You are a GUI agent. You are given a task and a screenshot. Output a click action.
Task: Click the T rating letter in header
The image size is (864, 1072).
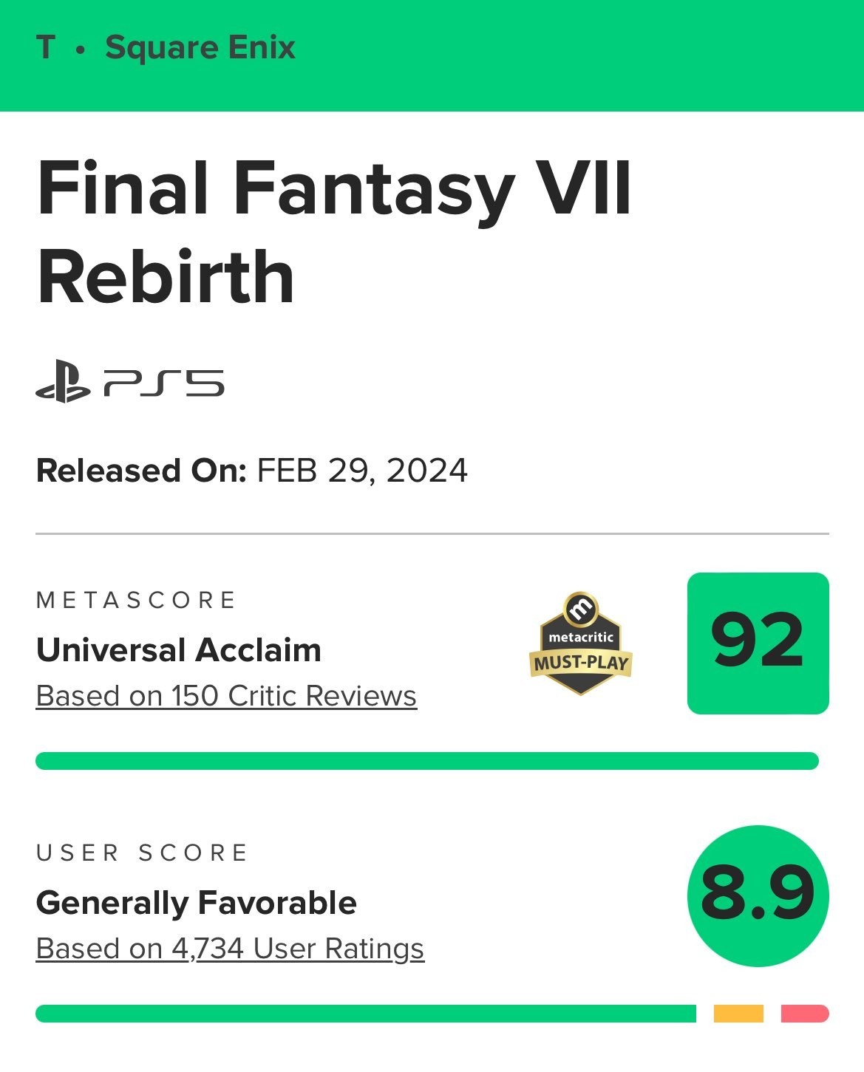(46, 48)
